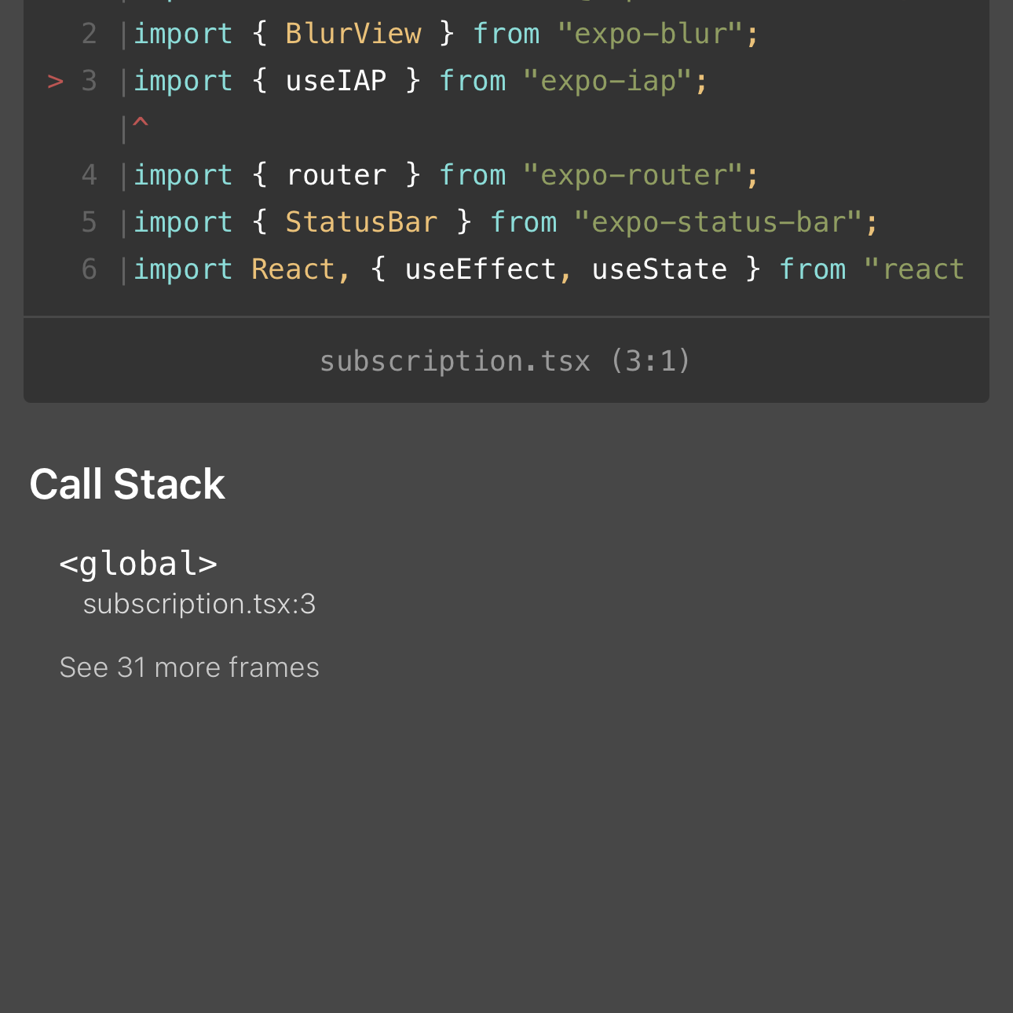Click line number 5 in the gutter
Screen dimensions: 1013x1013
[90, 222]
